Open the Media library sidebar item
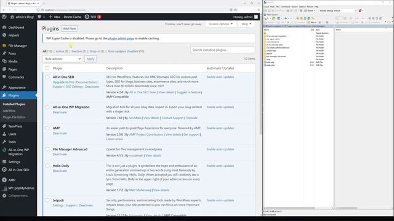Viewport: 394px width, 221px height. [13, 61]
